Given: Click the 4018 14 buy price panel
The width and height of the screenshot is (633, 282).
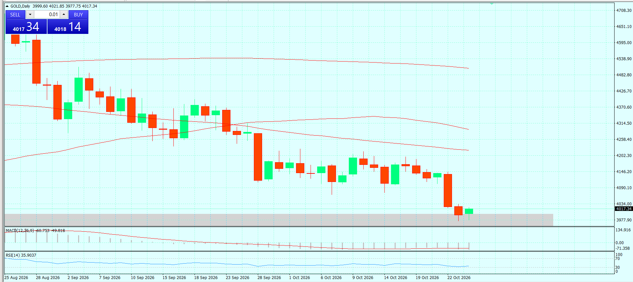Looking at the screenshot, I should click(x=68, y=27).
